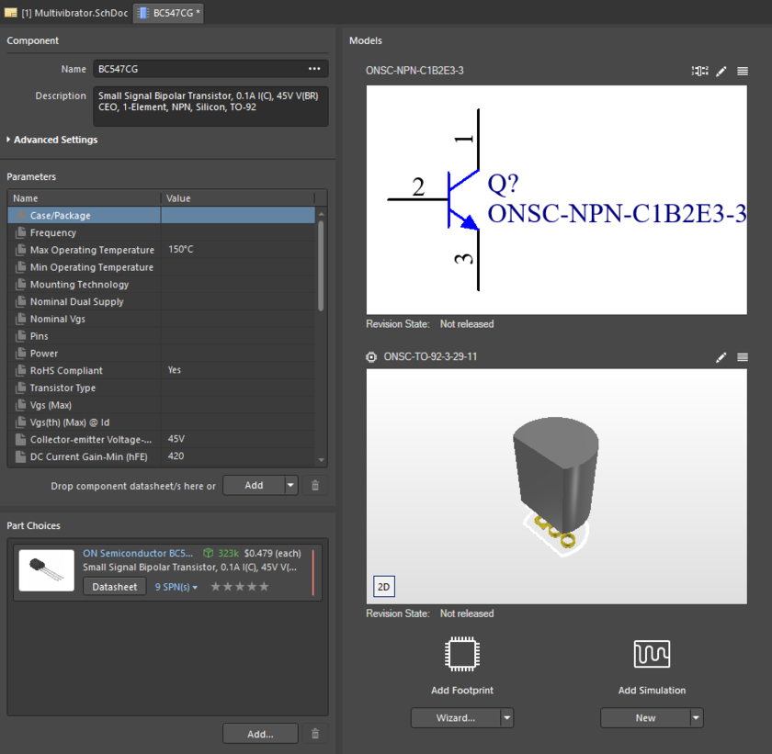Open the hamburger menu for the footprint model
This screenshot has width=772, height=754.
(x=743, y=357)
